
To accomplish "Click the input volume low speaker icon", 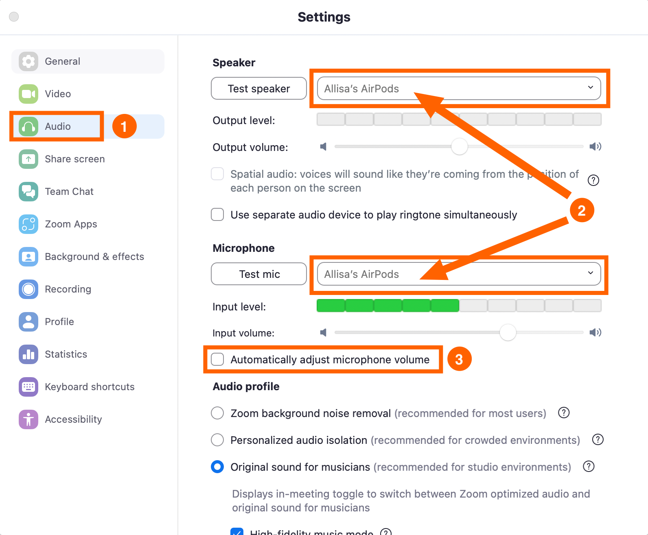I will pos(323,333).
